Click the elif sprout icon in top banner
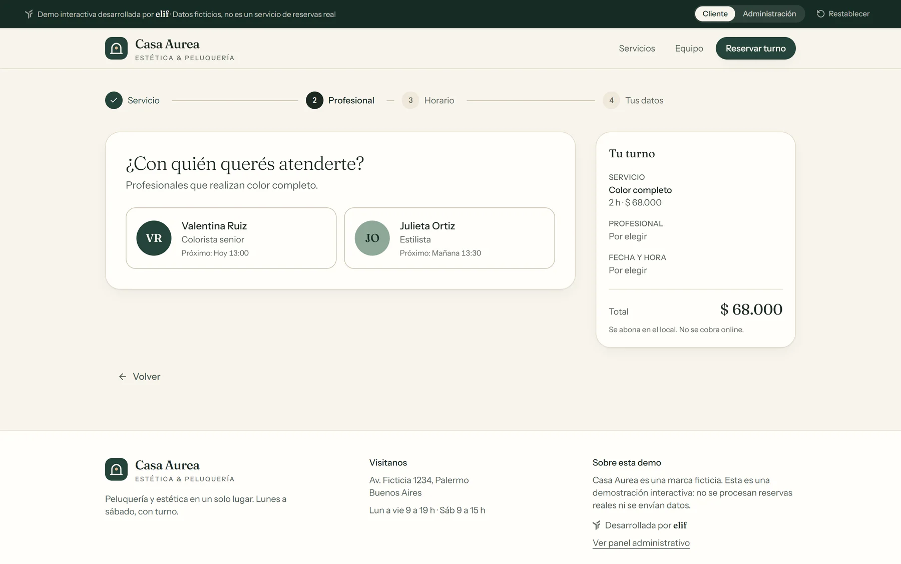The image size is (901, 564). (x=29, y=14)
